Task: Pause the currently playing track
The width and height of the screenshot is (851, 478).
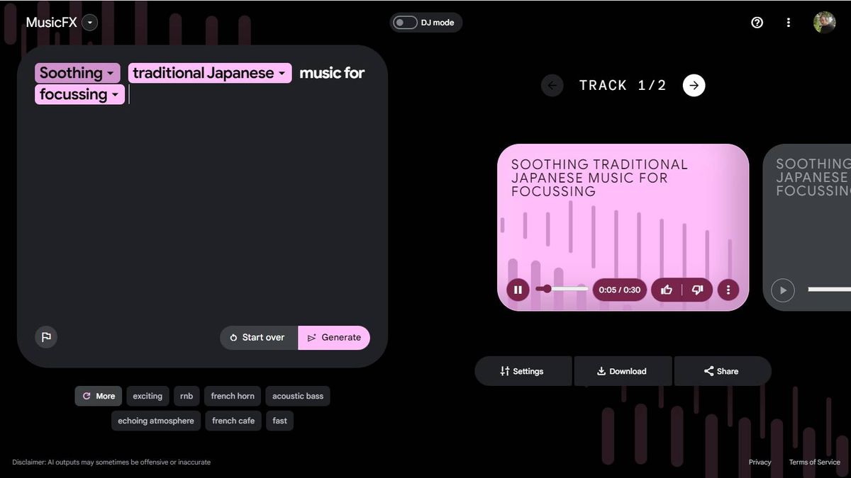Action: click(518, 290)
